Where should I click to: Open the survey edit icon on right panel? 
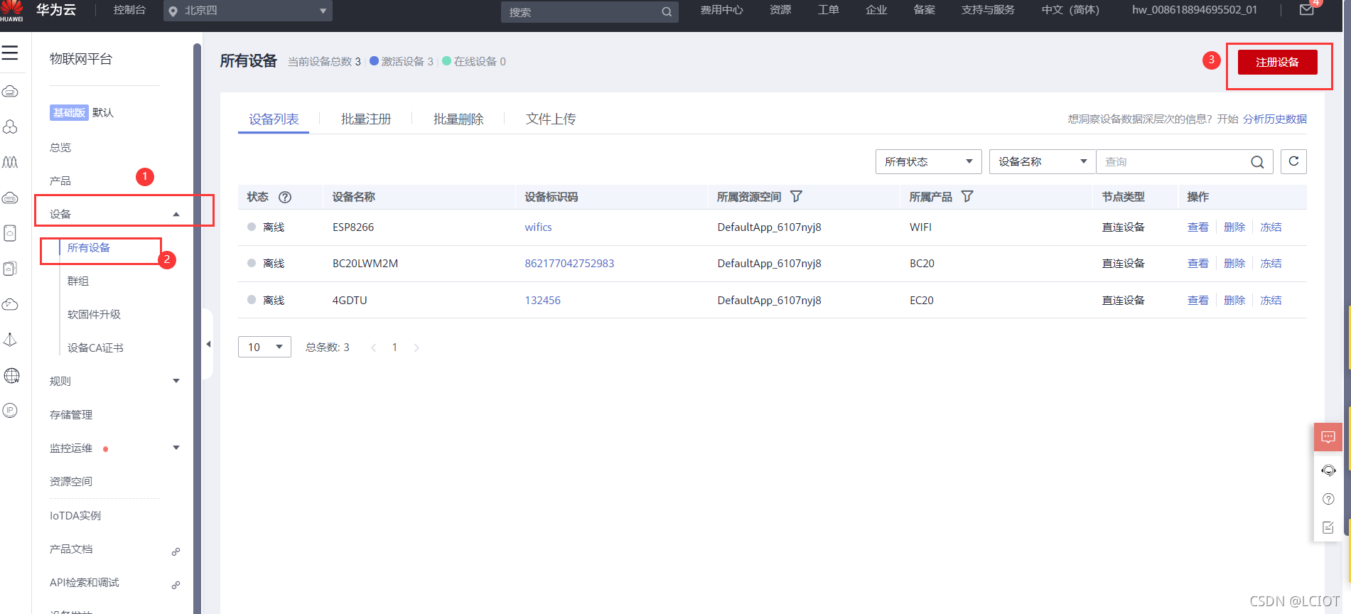pos(1328,527)
